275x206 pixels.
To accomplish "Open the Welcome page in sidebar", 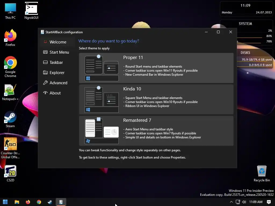I will 57,42.
